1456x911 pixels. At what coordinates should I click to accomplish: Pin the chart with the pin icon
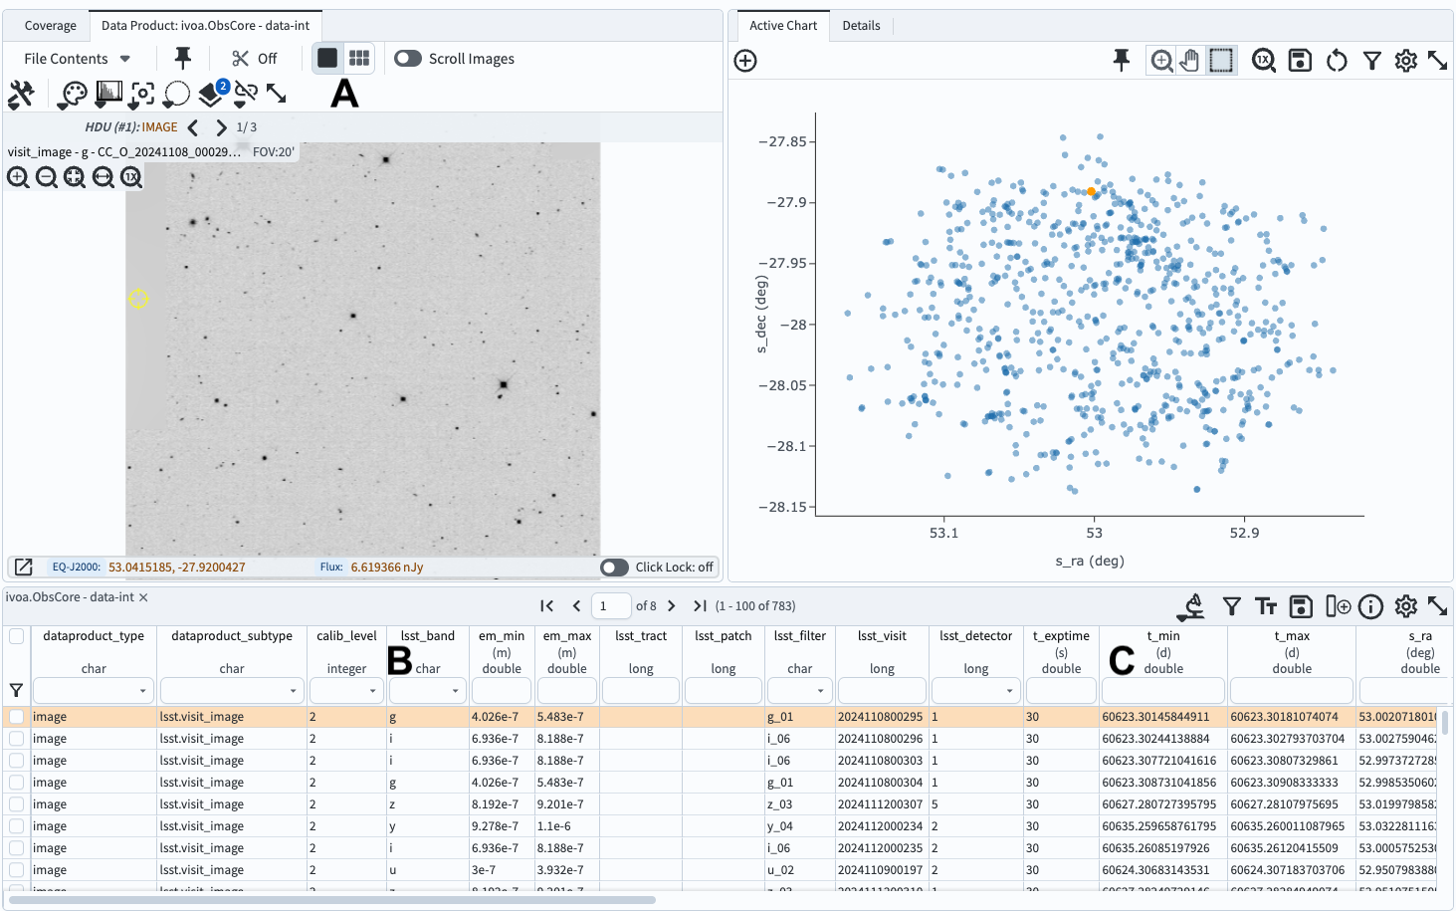click(1121, 60)
